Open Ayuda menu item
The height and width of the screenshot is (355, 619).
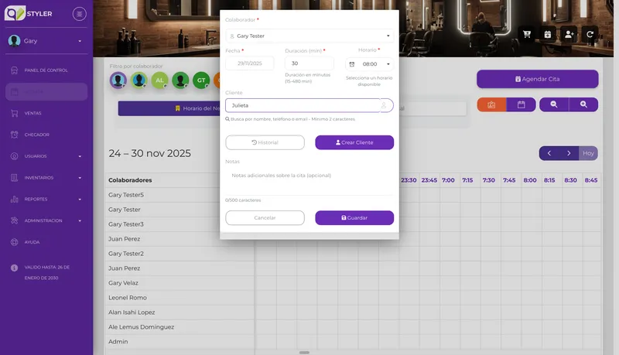pyautogui.click(x=46, y=242)
